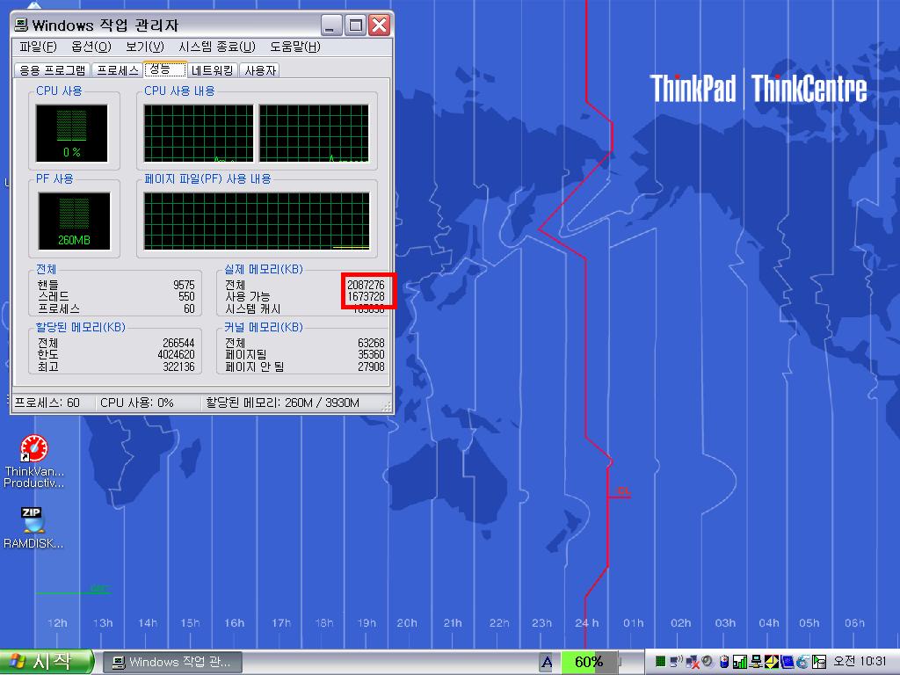This screenshot has height=675, width=900.
Task: Switch to the 응용 프로그램 tab
Action: click(53, 70)
